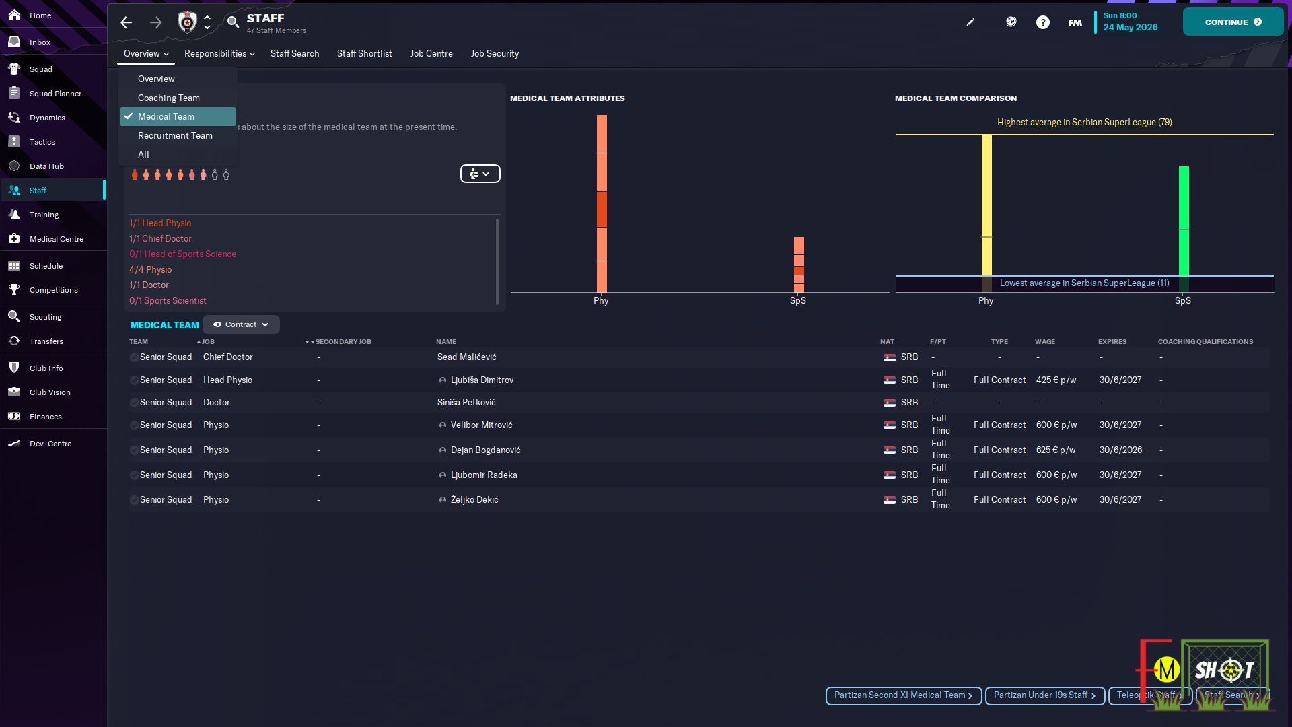Tick the Ljubiša Dimitrov row checkbox
The height and width of the screenshot is (727, 1292).
coord(134,380)
